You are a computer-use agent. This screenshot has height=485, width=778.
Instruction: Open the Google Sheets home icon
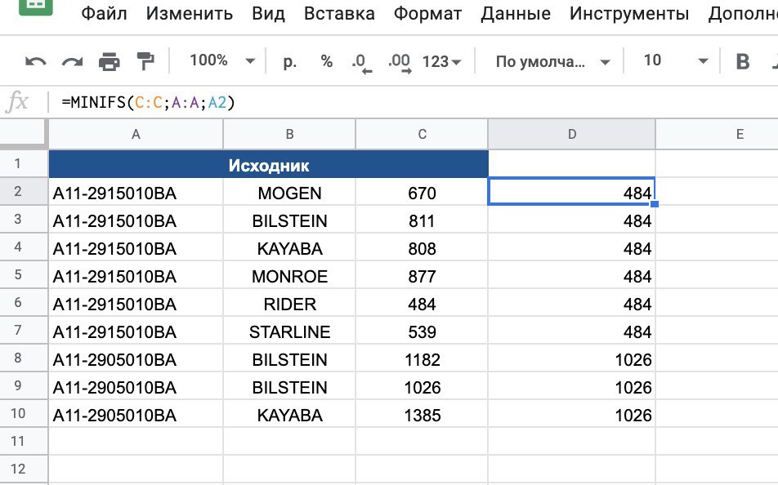(34, 11)
